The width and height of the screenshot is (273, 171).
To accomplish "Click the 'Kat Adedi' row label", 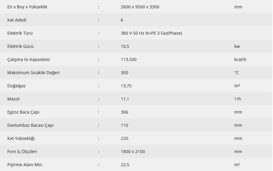I will 17,20.
